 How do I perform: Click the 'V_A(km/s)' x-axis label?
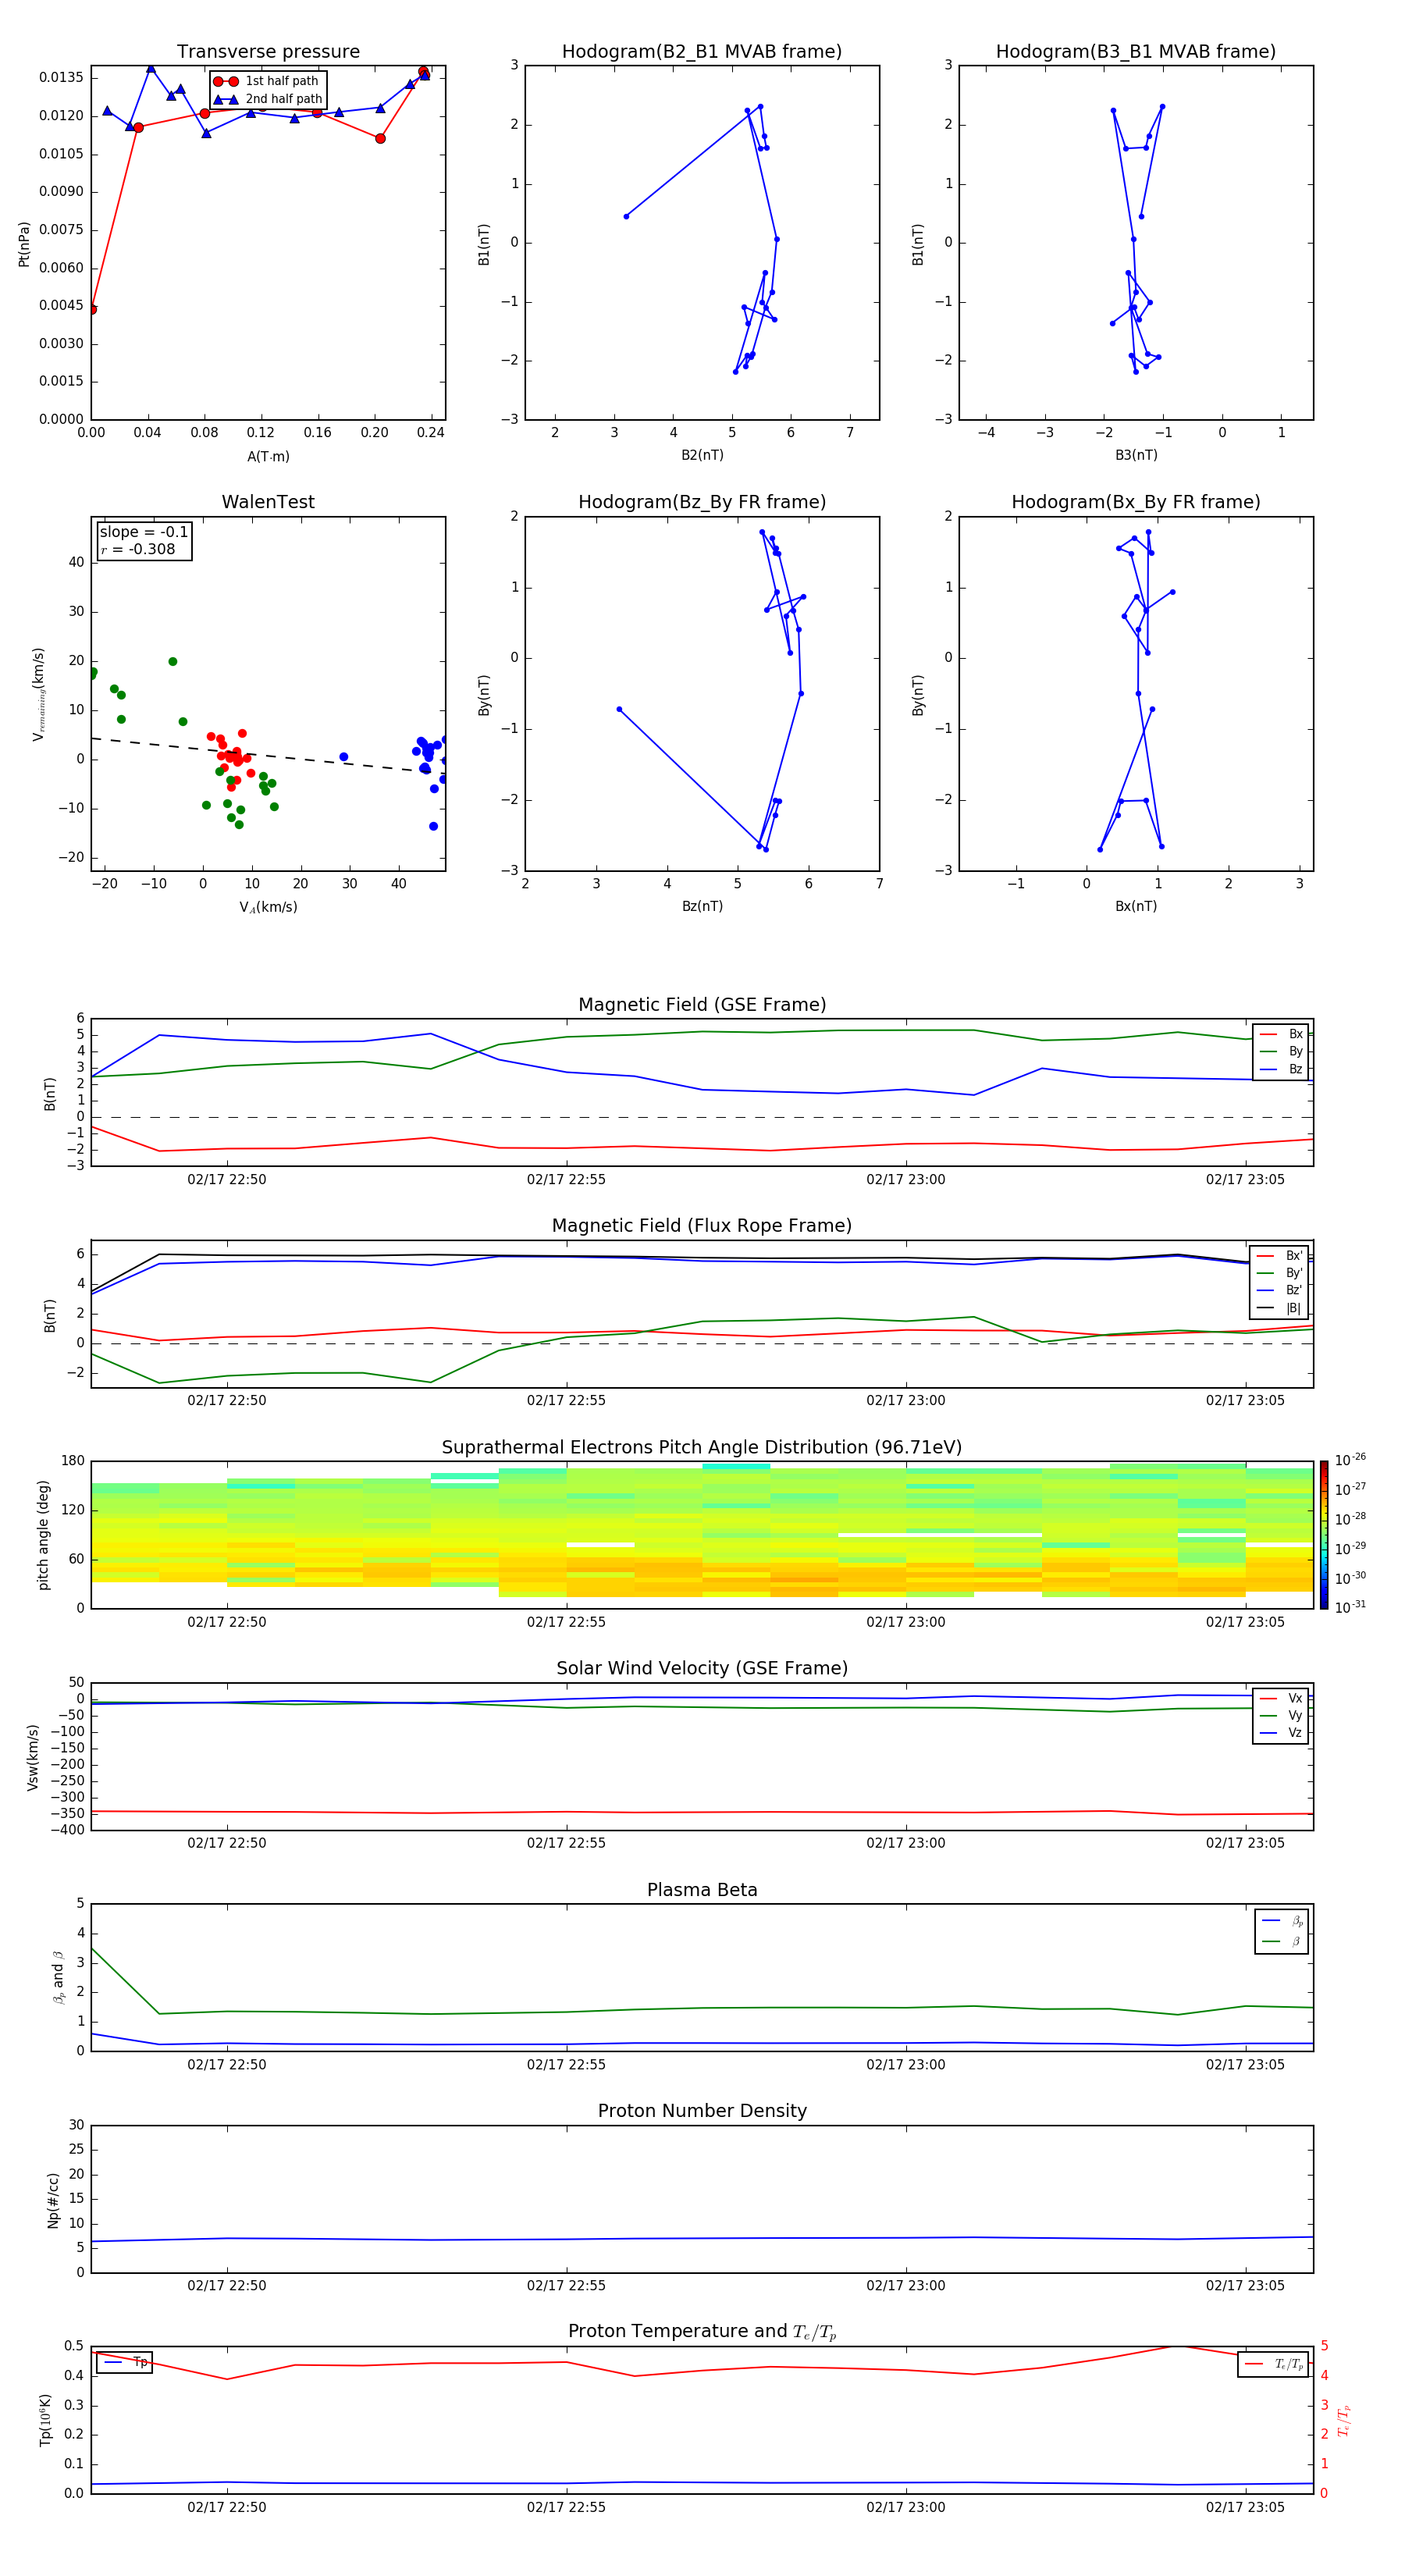pyautogui.click(x=268, y=907)
